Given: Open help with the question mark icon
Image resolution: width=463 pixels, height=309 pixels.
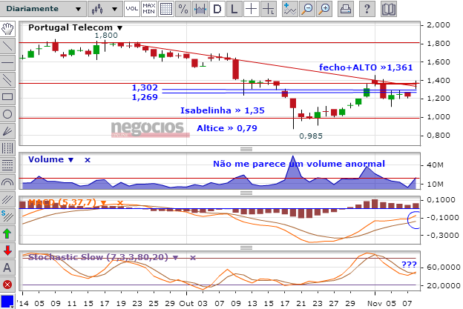Looking at the screenshot, I should [x=367, y=9].
